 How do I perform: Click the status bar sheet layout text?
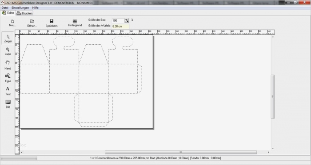click(x=155, y=158)
